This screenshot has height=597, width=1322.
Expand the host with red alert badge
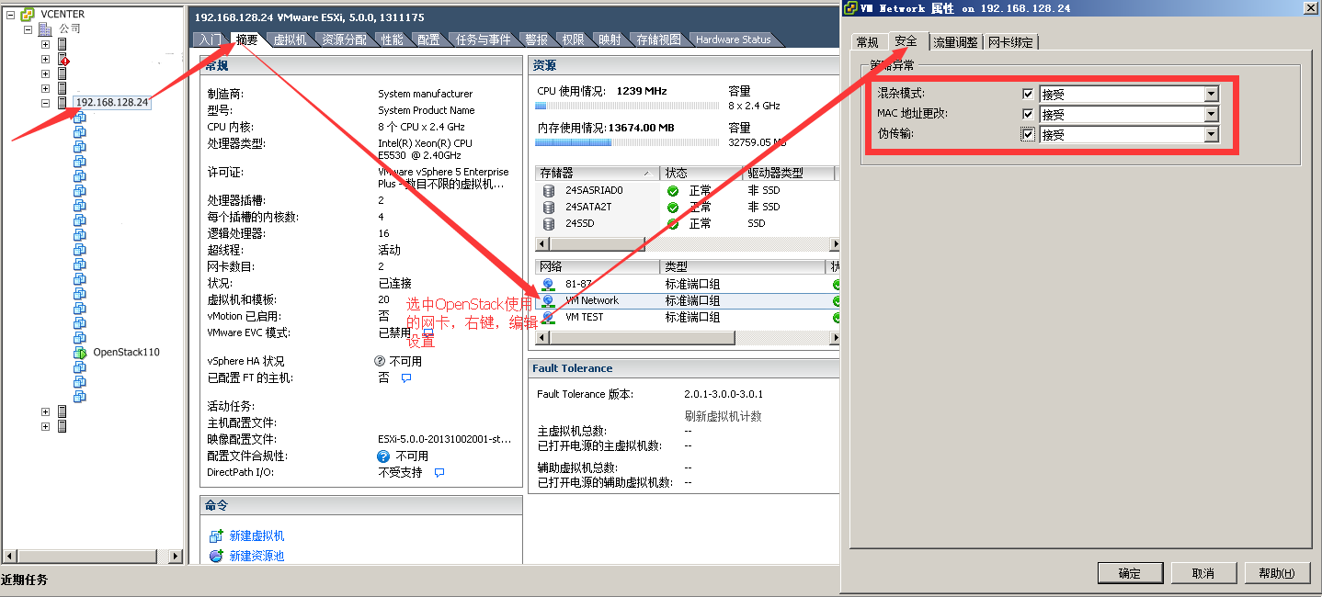pos(45,59)
